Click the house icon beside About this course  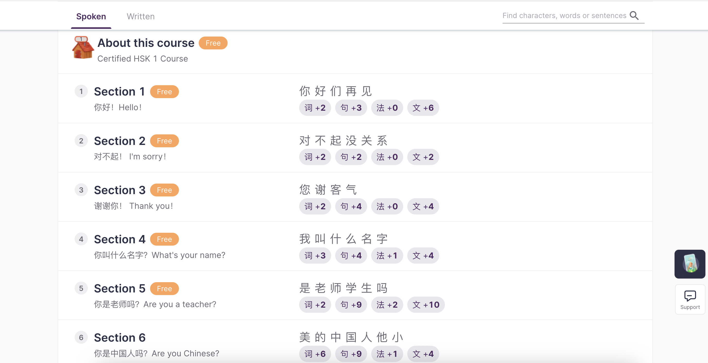click(83, 48)
